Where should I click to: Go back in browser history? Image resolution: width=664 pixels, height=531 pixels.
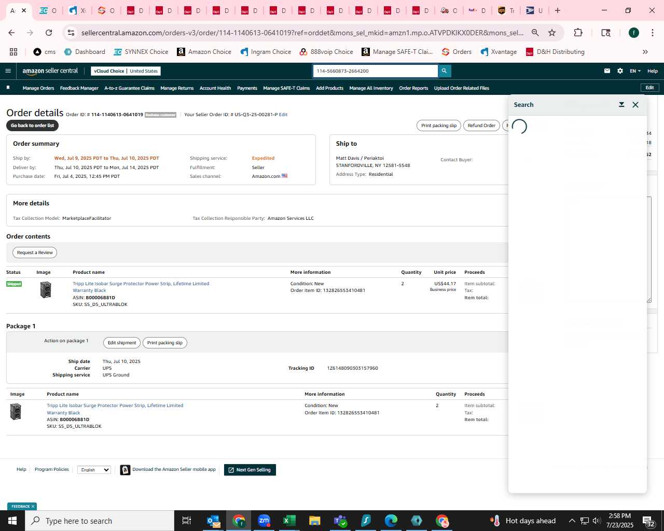tap(11, 33)
